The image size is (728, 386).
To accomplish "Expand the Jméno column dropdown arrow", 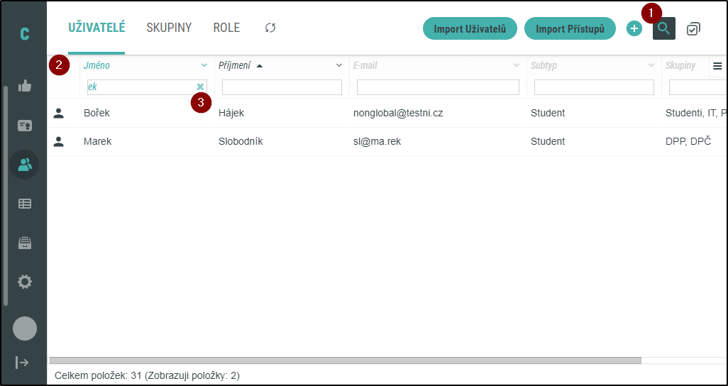I will [204, 66].
